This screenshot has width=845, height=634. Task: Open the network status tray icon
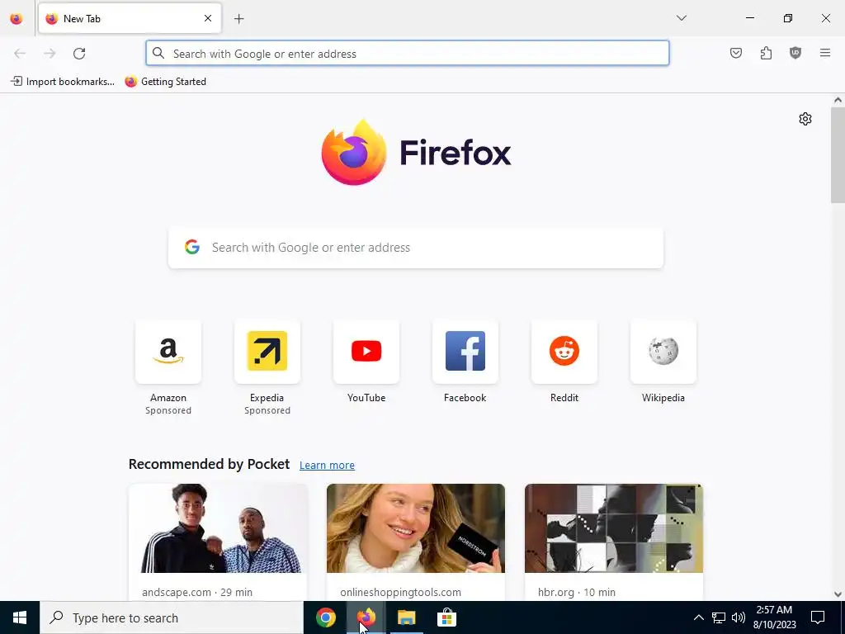point(719,617)
